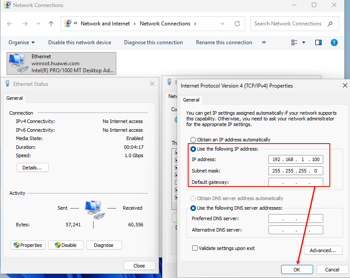Open recent locations chevron
350x278 pixels.
pyautogui.click(x=38, y=24)
